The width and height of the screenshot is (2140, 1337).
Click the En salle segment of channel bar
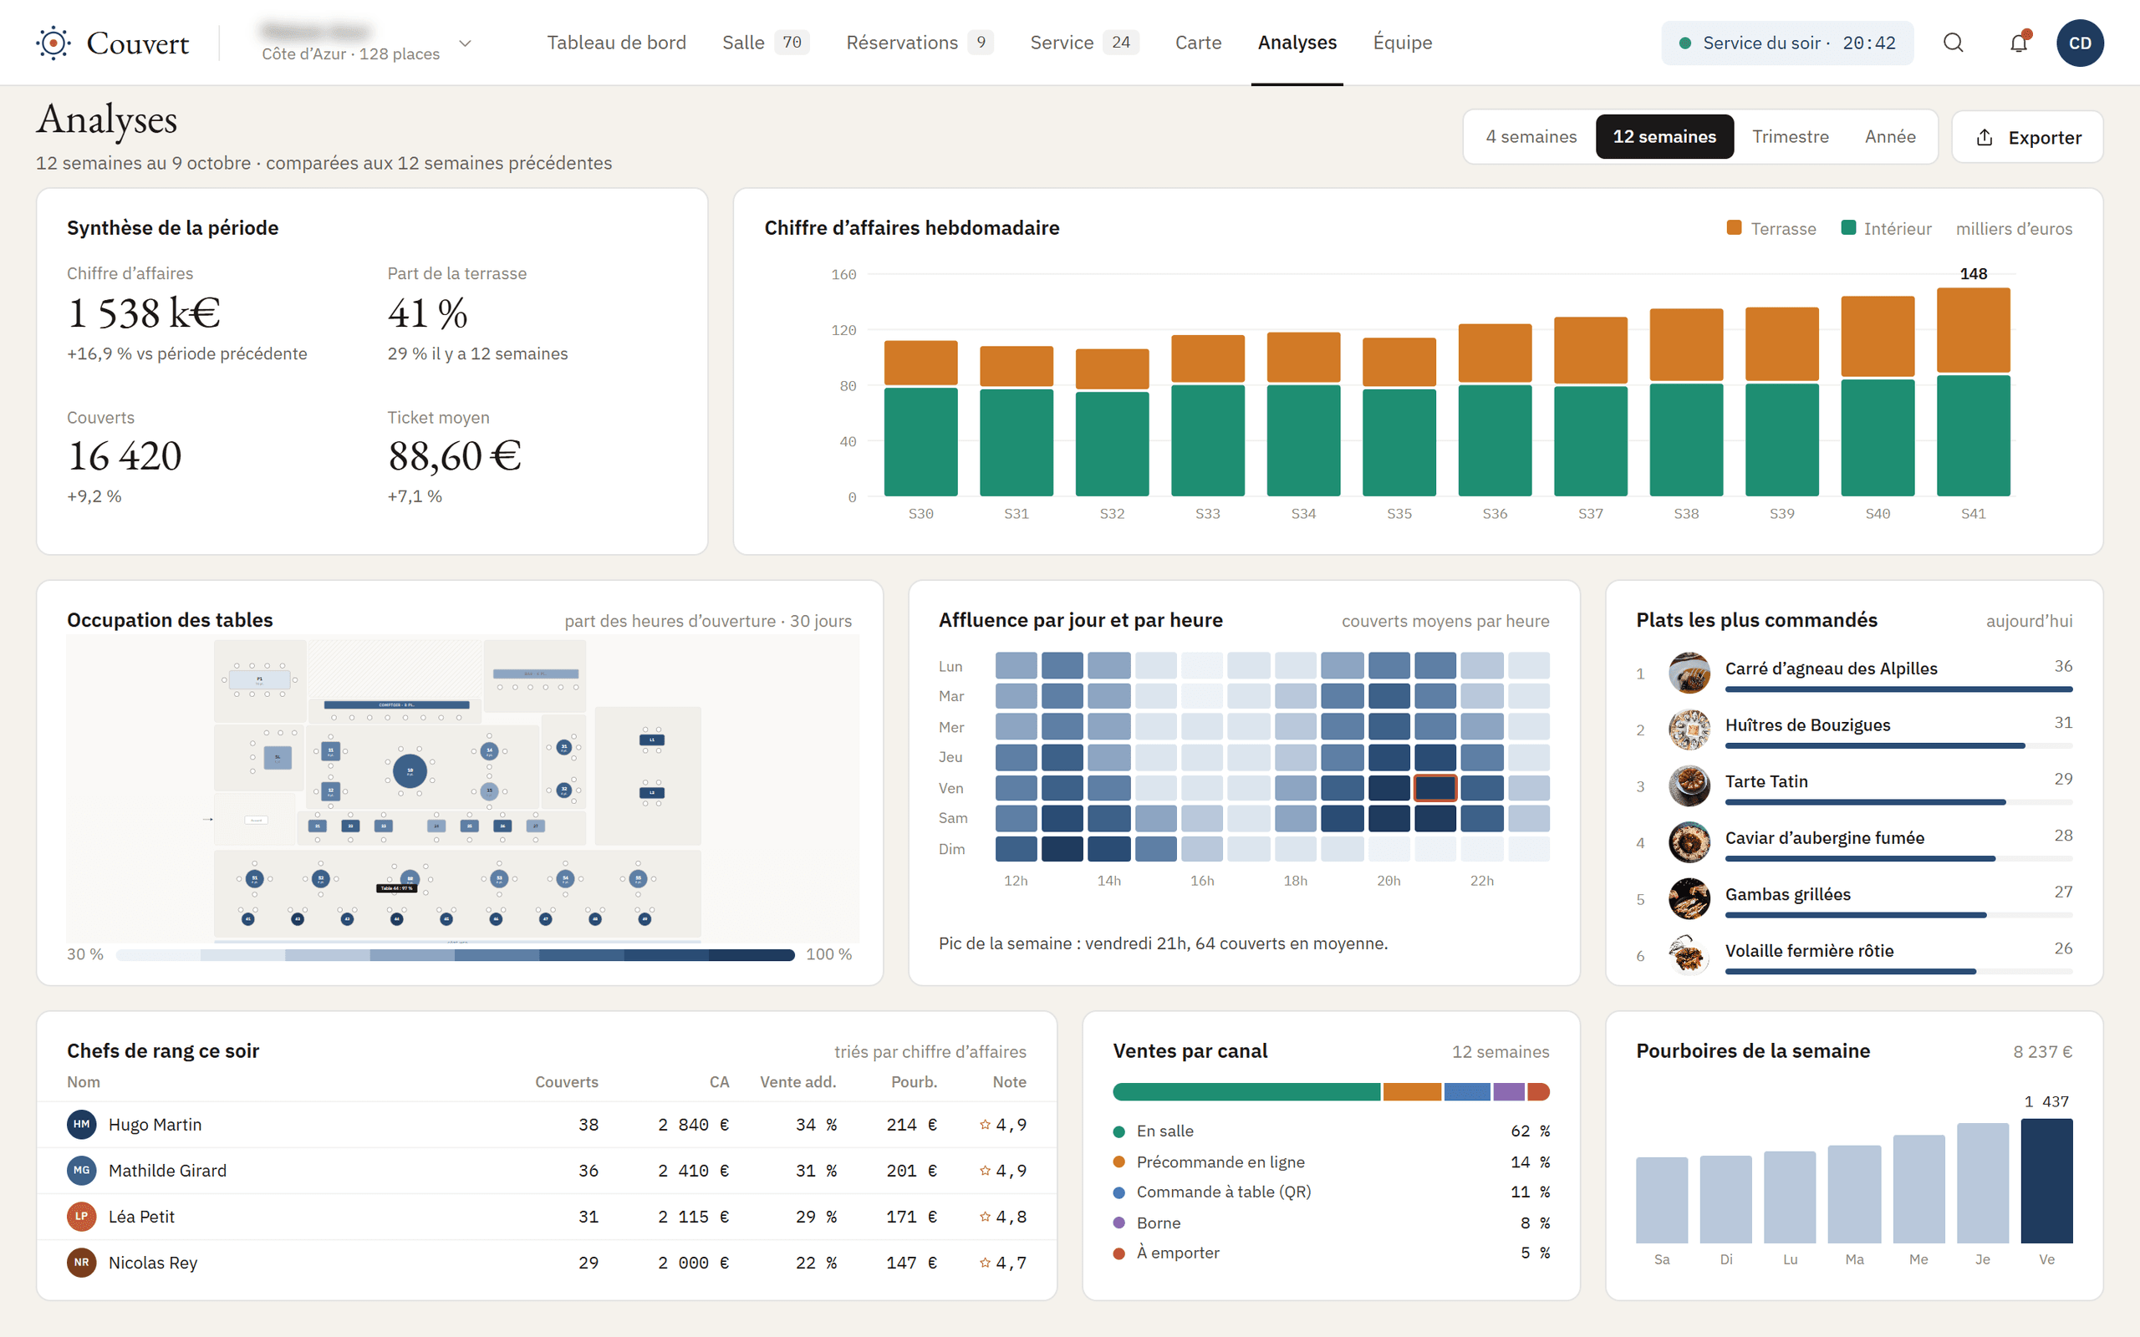pyautogui.click(x=1246, y=1091)
